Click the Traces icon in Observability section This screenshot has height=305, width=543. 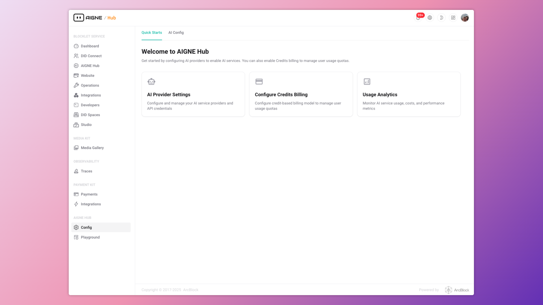76,171
